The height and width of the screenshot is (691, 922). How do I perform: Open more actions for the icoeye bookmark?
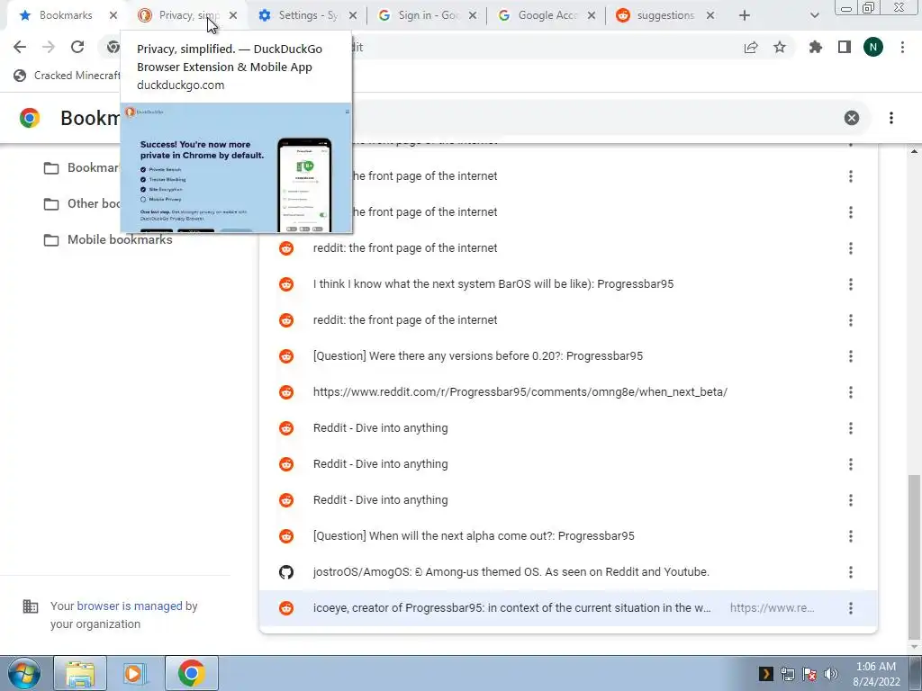click(x=850, y=608)
